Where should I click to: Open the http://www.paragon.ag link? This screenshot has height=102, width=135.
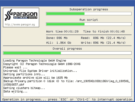pos(20,25)
